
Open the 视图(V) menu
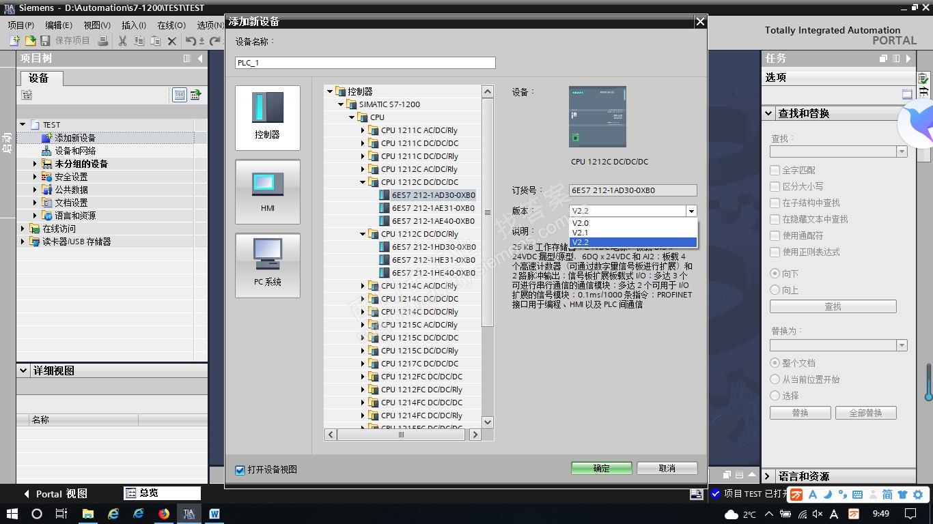point(97,25)
